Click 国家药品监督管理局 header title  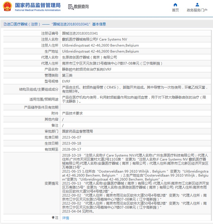pos(38,5)
